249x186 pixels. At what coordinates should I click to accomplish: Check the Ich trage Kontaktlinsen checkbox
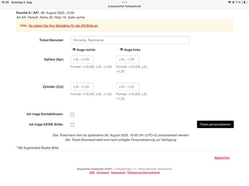(x=72, y=115)
